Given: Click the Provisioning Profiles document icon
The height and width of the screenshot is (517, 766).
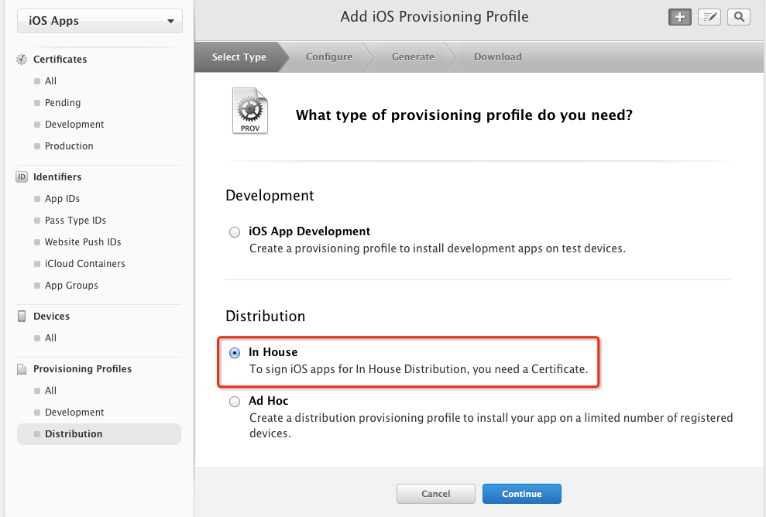Looking at the screenshot, I should coord(22,369).
